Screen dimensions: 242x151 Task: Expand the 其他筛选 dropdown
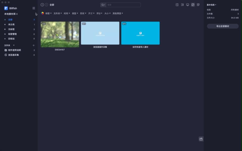tap(117, 13)
